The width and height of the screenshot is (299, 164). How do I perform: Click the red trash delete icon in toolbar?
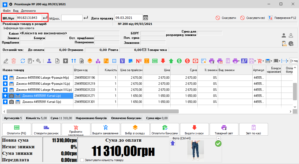(14, 61)
